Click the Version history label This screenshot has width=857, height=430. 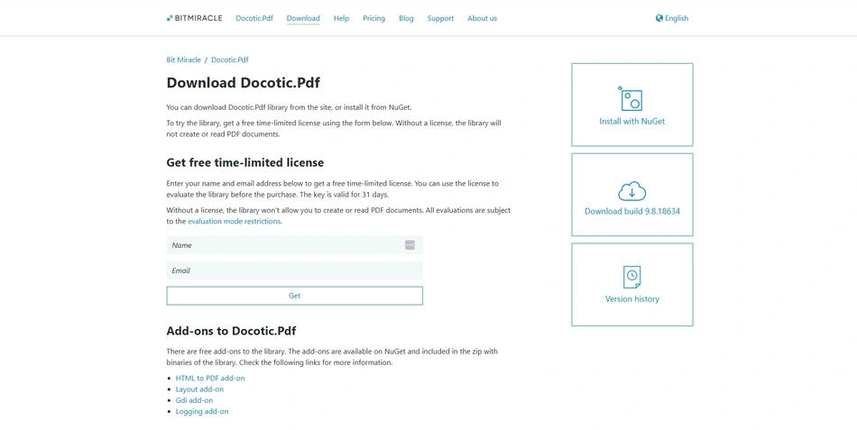pos(631,299)
